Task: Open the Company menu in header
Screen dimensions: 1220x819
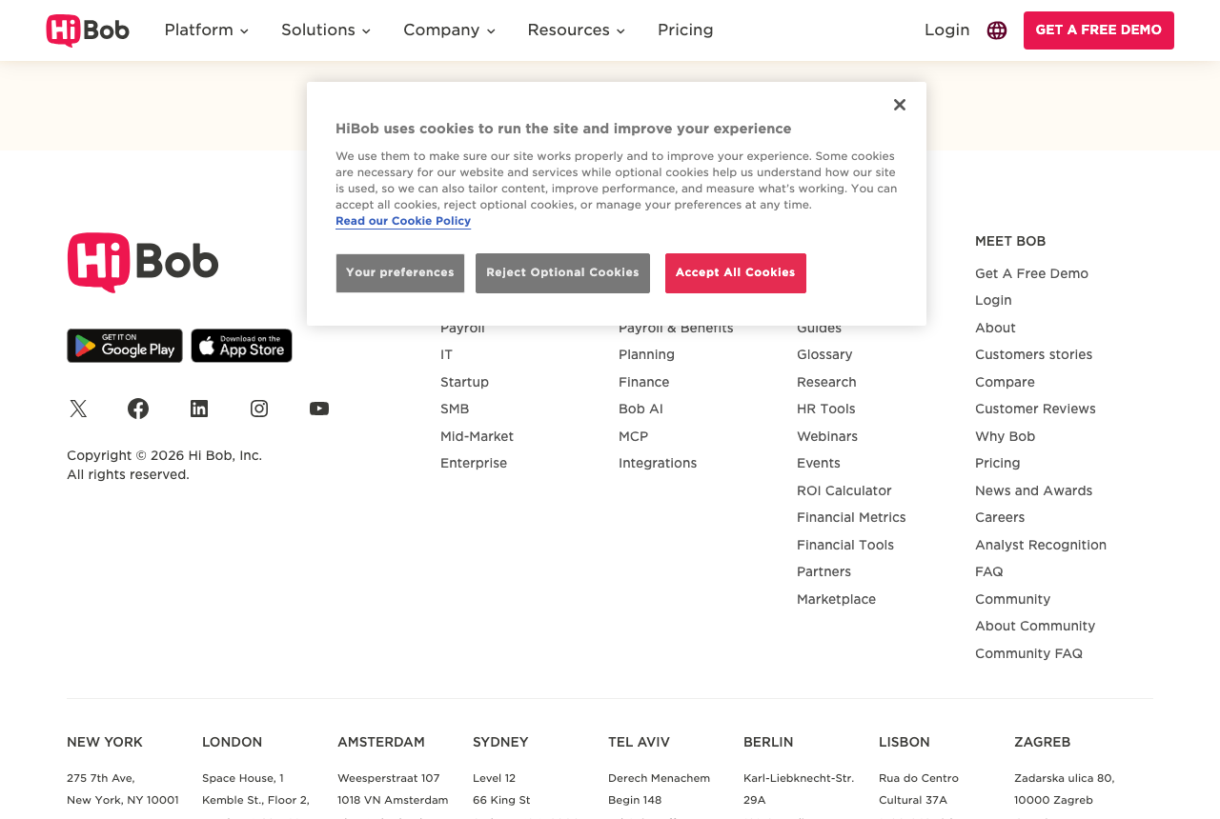Action: [450, 30]
